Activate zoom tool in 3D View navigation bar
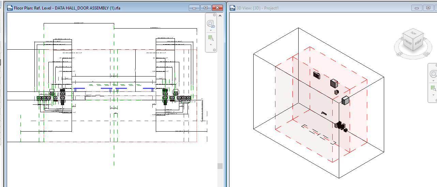Image resolution: width=437 pixels, height=187 pixels. 434,88
